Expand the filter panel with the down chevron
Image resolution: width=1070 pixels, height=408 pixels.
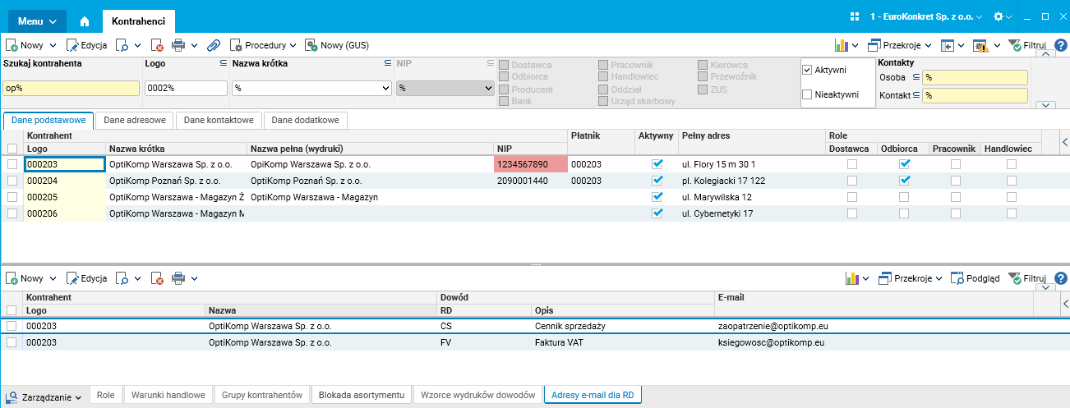point(1045,105)
